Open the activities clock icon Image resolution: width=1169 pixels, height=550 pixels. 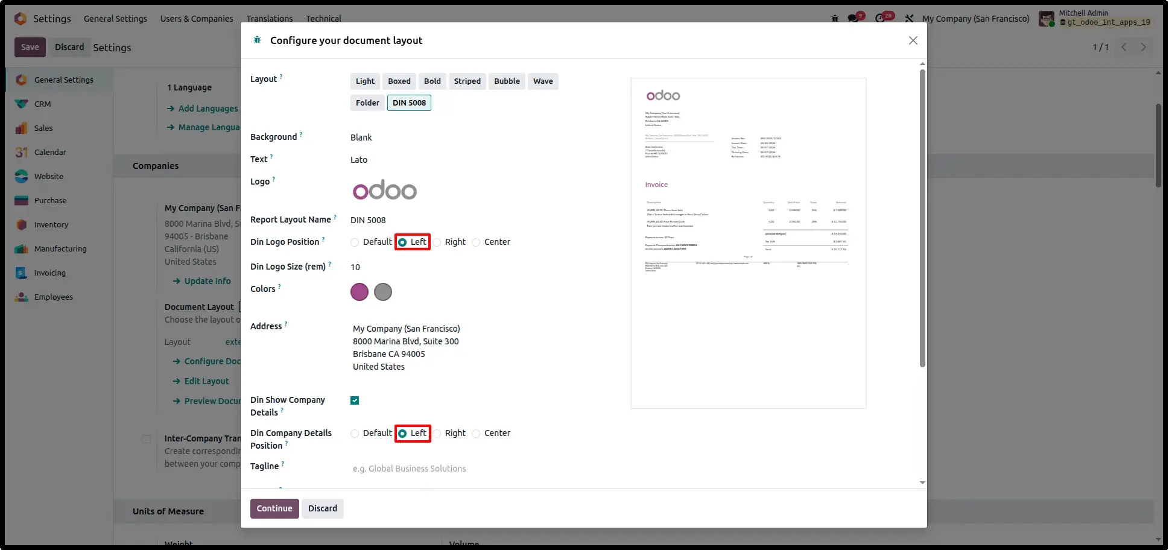[880, 18]
